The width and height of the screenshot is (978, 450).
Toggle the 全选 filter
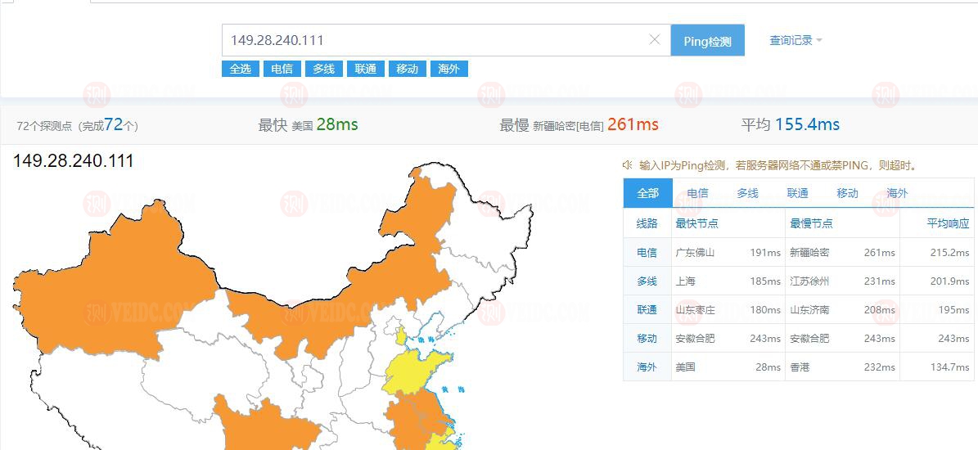241,70
